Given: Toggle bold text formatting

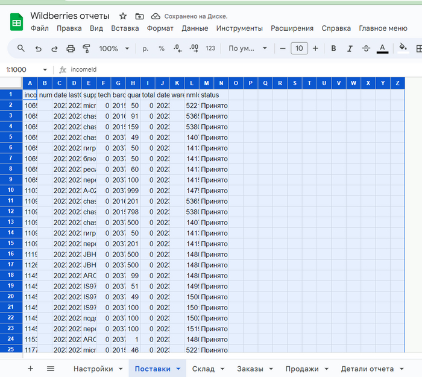Looking at the screenshot, I should 333,49.
